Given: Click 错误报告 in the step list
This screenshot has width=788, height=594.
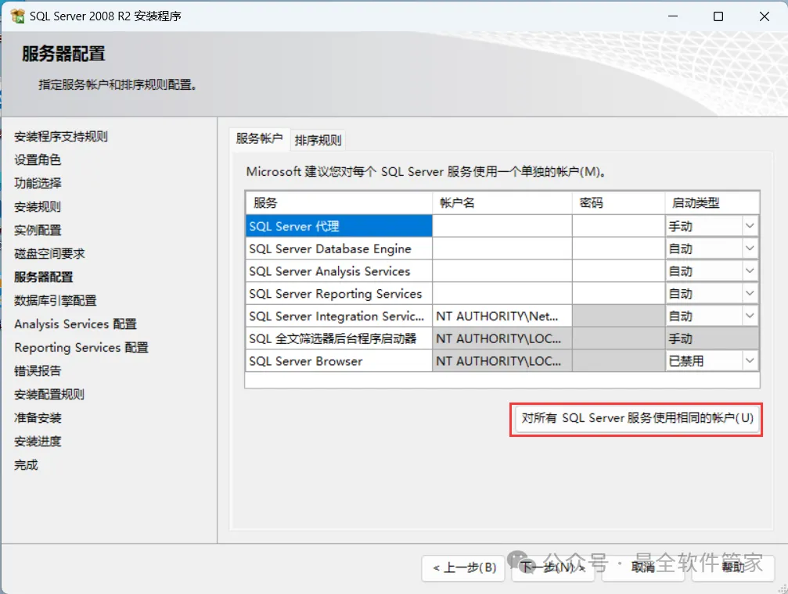Looking at the screenshot, I should tap(38, 371).
